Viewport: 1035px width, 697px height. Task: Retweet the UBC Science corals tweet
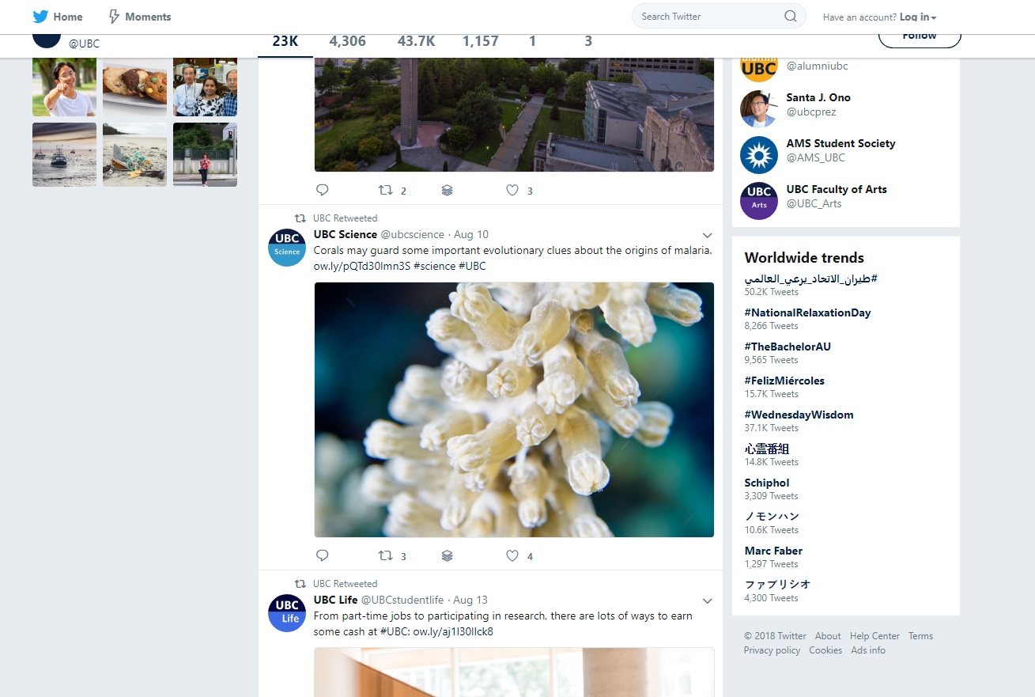[385, 555]
